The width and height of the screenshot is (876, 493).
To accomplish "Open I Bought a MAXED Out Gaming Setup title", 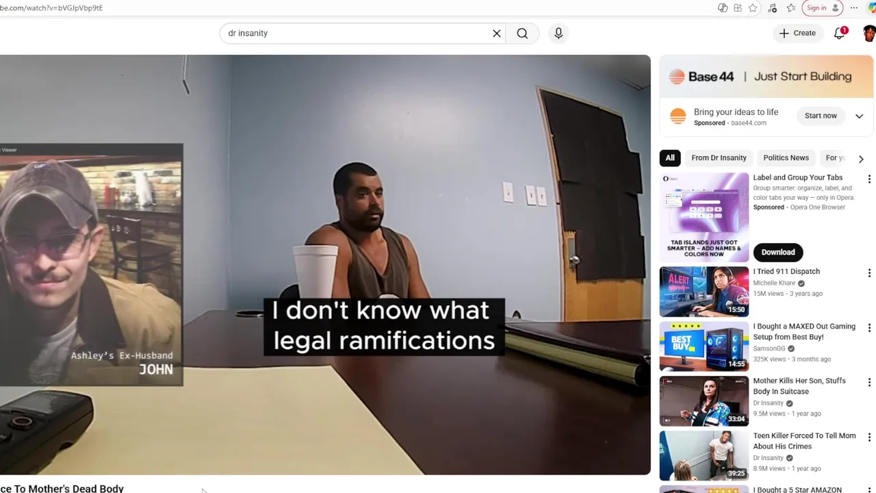I will (804, 331).
